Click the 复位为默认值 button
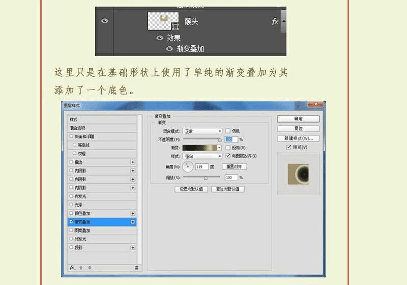 pos(227,189)
